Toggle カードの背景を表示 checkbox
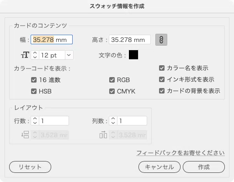The image size is (234, 182). coord(162,91)
